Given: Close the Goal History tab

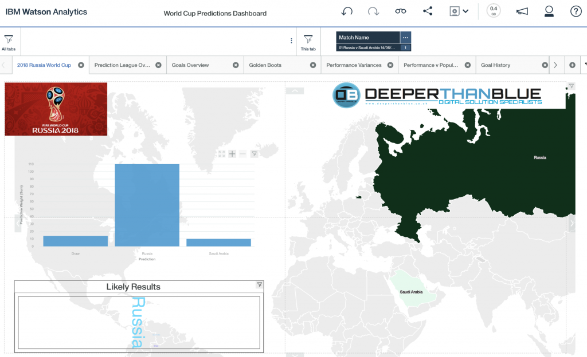Looking at the screenshot, I should (x=545, y=65).
